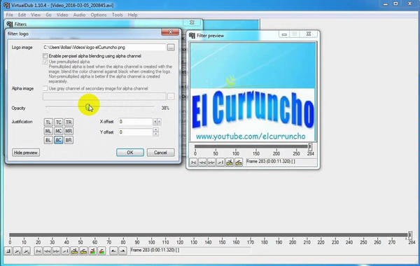Open the Help menu
This screenshot has width=420, height=266.
point(132,15)
